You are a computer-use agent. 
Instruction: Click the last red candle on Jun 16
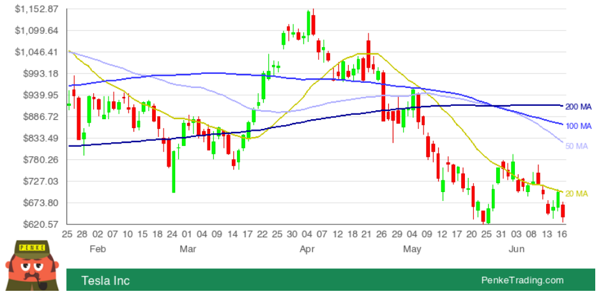(x=563, y=211)
